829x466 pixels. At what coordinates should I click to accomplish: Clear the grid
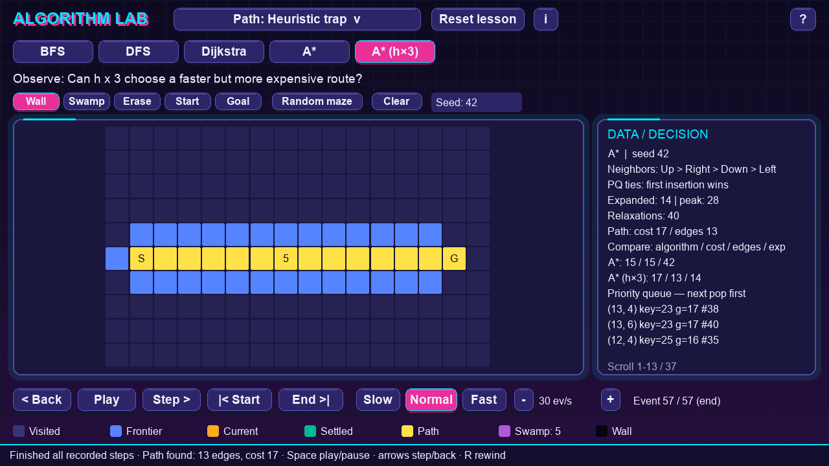pyautogui.click(x=396, y=102)
